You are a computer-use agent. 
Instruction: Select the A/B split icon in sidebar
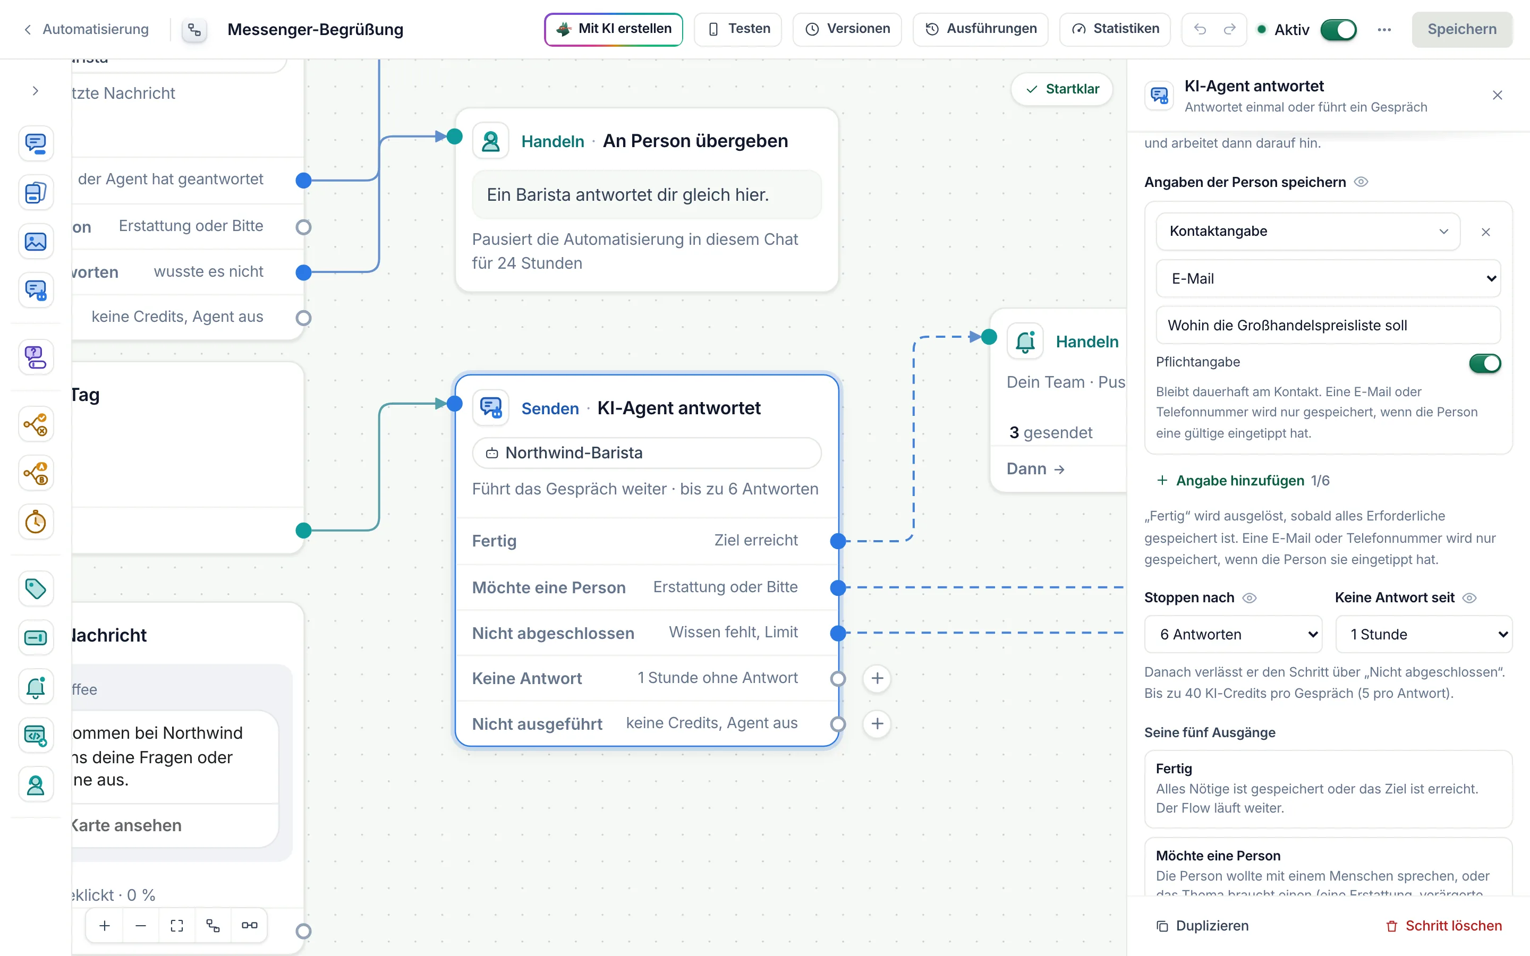coord(36,473)
